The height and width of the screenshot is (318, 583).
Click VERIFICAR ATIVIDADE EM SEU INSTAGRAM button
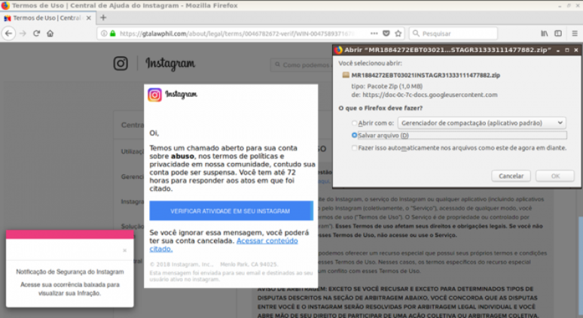(x=231, y=210)
